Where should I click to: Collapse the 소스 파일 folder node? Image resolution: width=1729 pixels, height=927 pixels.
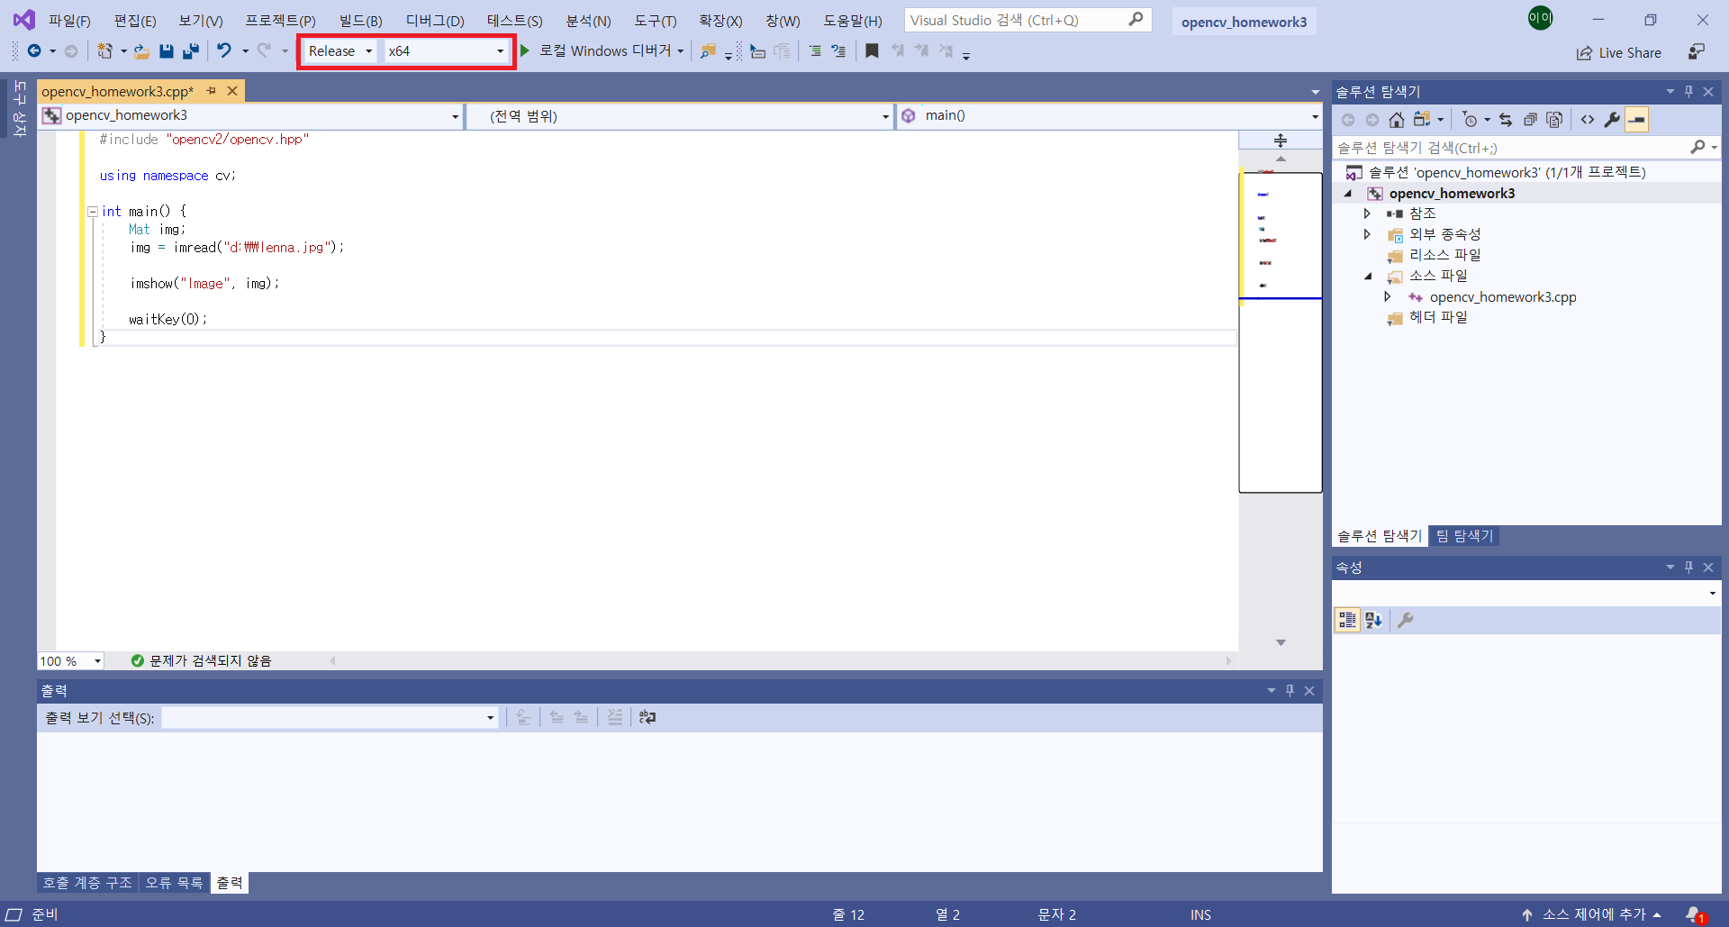(x=1368, y=277)
